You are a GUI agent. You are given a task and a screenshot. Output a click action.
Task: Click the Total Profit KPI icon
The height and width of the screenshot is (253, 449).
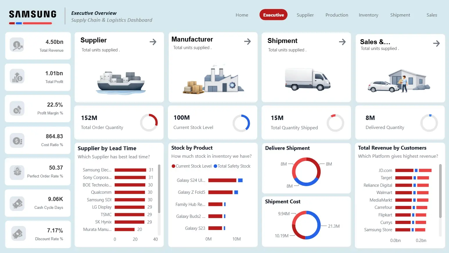pos(17,77)
